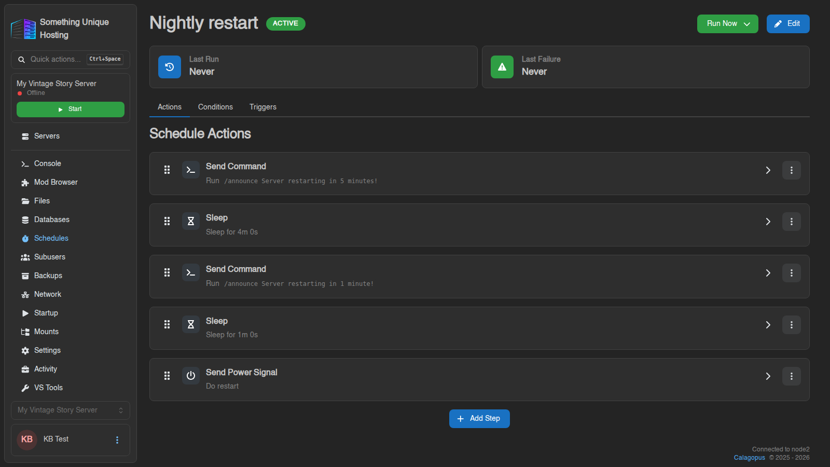Open KB Test user menu dots
Image resolution: width=830 pixels, height=467 pixels.
coord(117,440)
